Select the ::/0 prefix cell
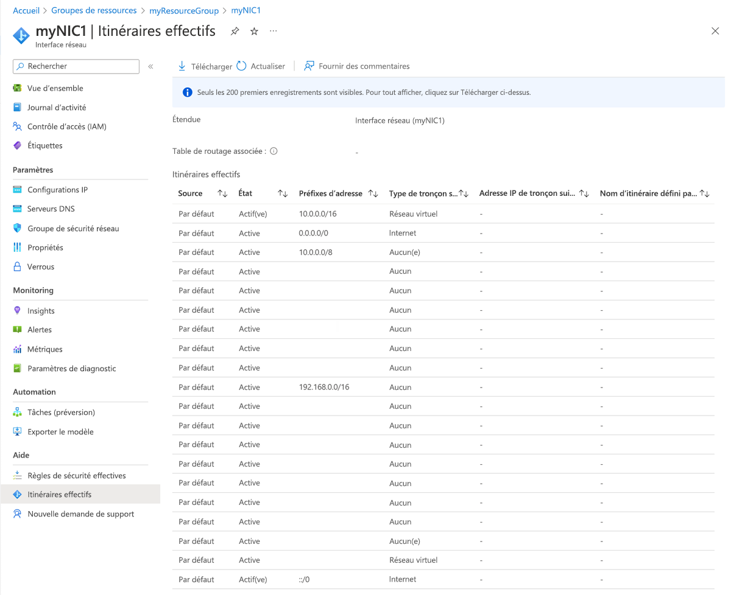 (x=305, y=579)
